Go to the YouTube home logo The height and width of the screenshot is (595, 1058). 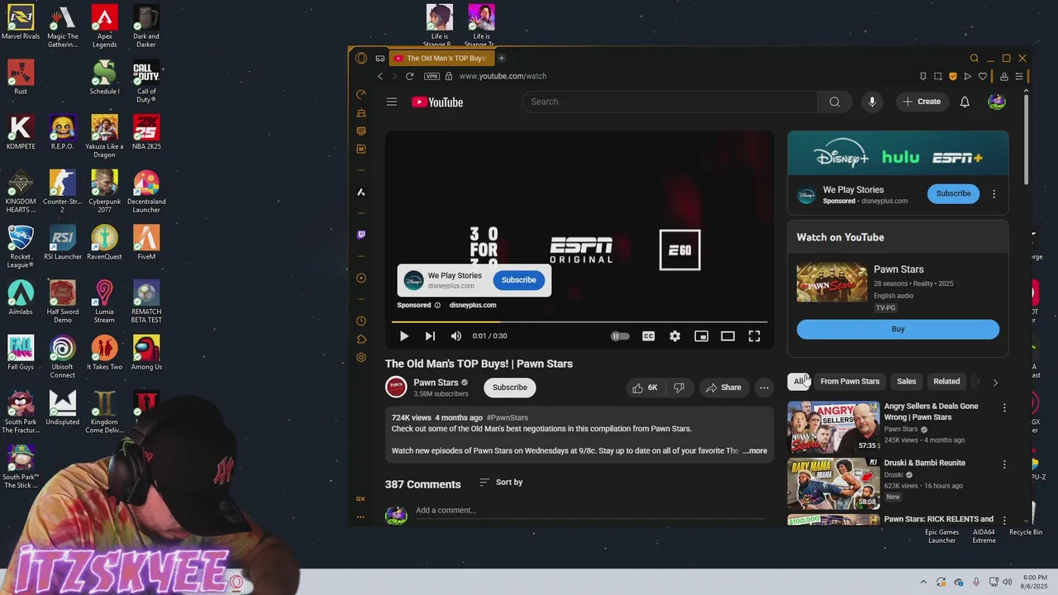pos(437,102)
